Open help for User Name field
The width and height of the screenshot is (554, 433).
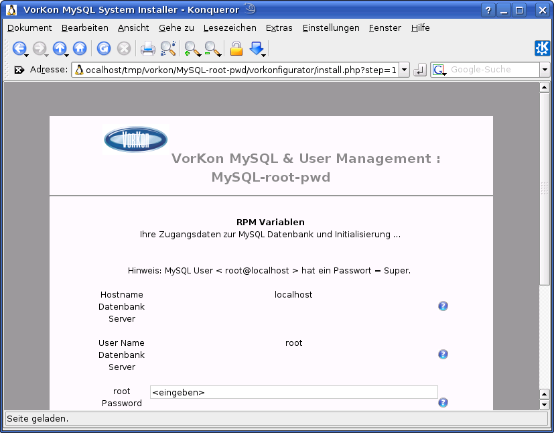click(x=443, y=354)
